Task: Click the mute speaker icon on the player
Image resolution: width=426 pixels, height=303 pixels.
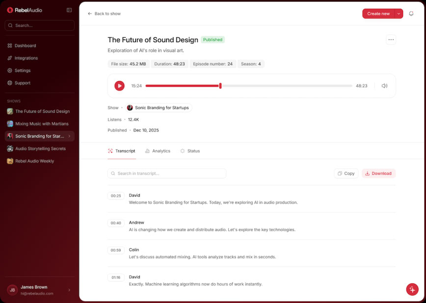Action: point(384,85)
